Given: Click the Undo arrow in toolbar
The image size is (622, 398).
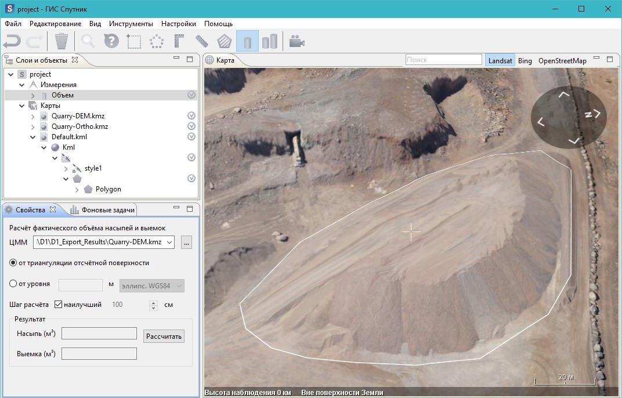Looking at the screenshot, I should 12,41.
